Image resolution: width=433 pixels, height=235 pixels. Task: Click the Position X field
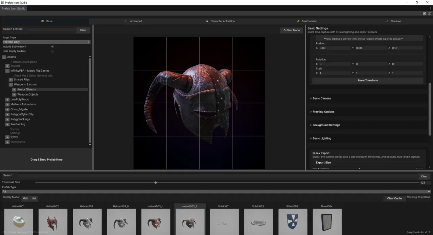pyautogui.click(x=335, y=48)
